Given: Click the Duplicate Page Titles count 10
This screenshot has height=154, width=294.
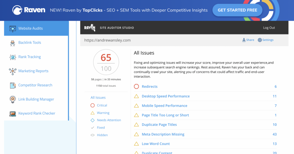Looking at the screenshot, I should (x=275, y=124).
